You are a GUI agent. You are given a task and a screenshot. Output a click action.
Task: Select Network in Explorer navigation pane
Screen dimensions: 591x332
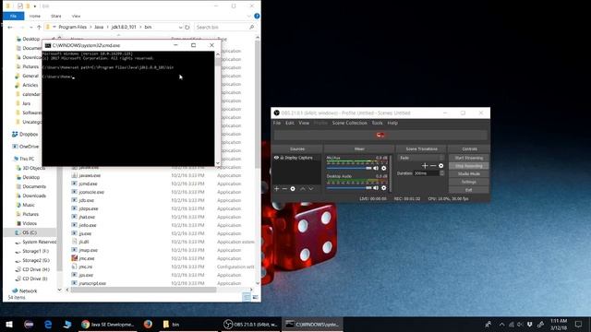25,291
